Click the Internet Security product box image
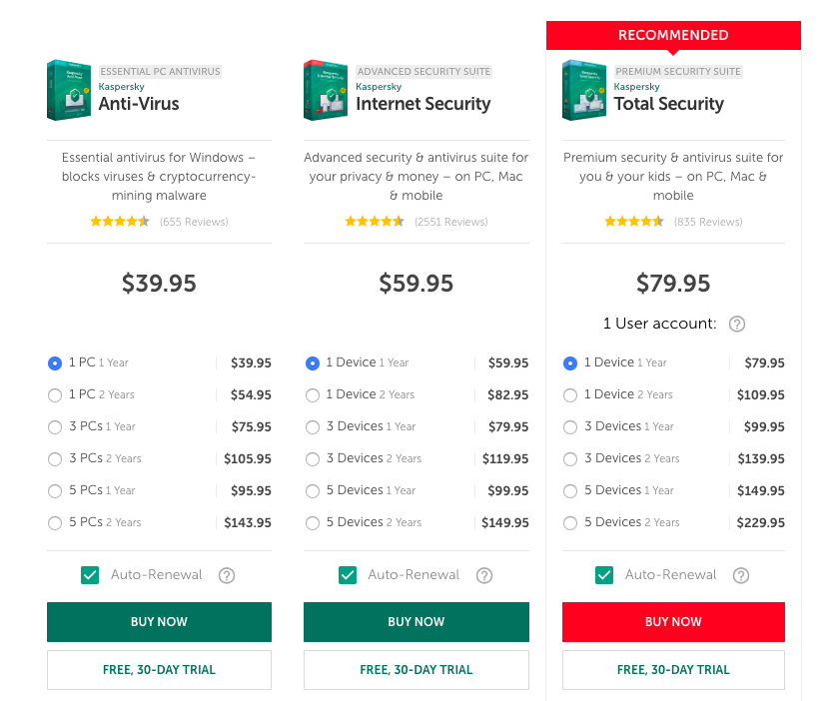Screen dimensions: 829x701 [x=326, y=90]
